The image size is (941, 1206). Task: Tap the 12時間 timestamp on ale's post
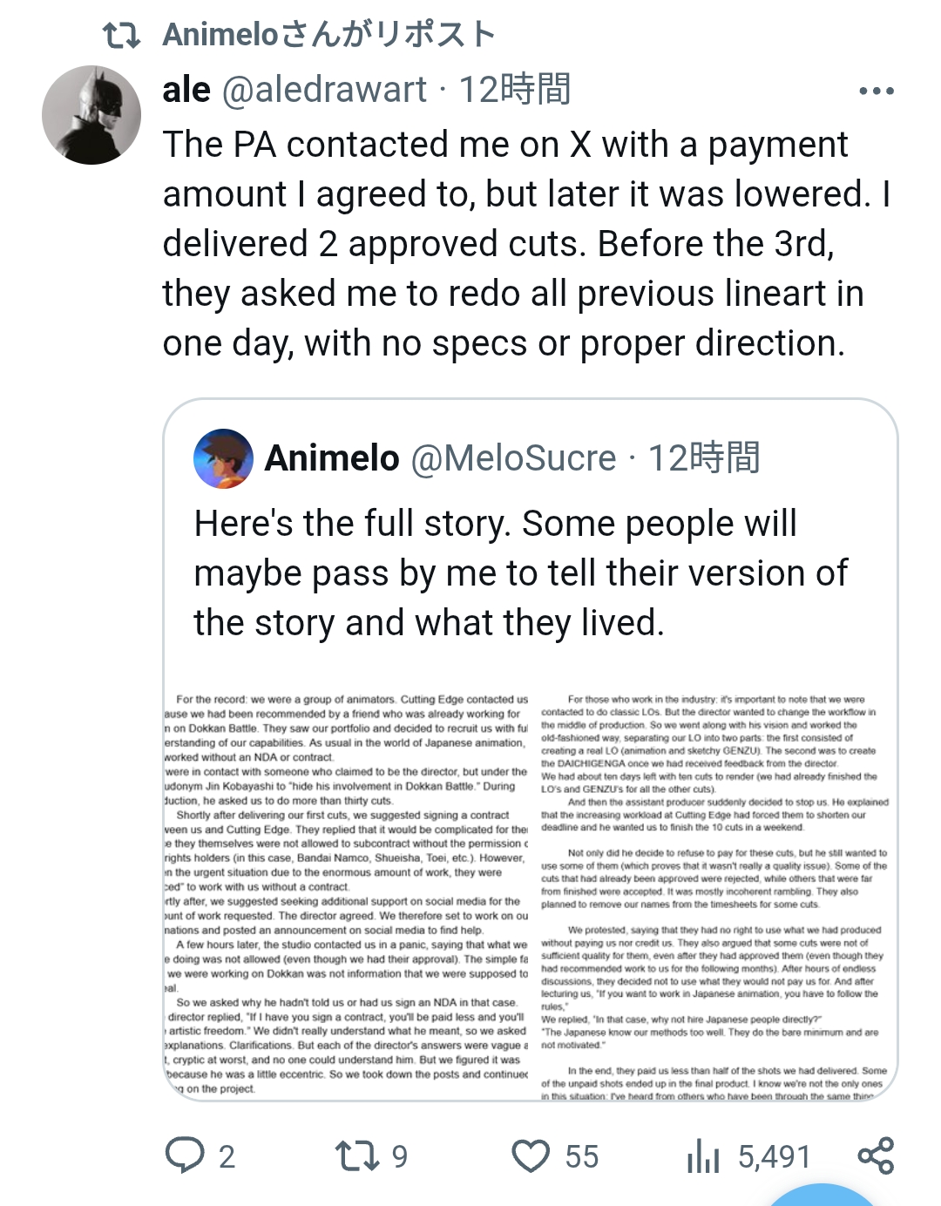pyautogui.click(x=515, y=90)
